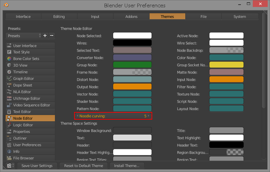Viewport: 270px width, 172px height.
Task: Click Save User Settings button
Action: pos(37,166)
